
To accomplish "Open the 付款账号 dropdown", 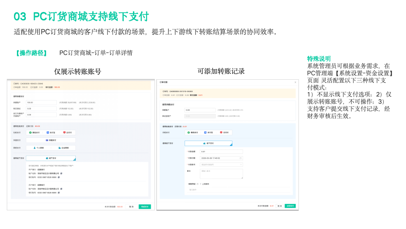I will point(221,165).
